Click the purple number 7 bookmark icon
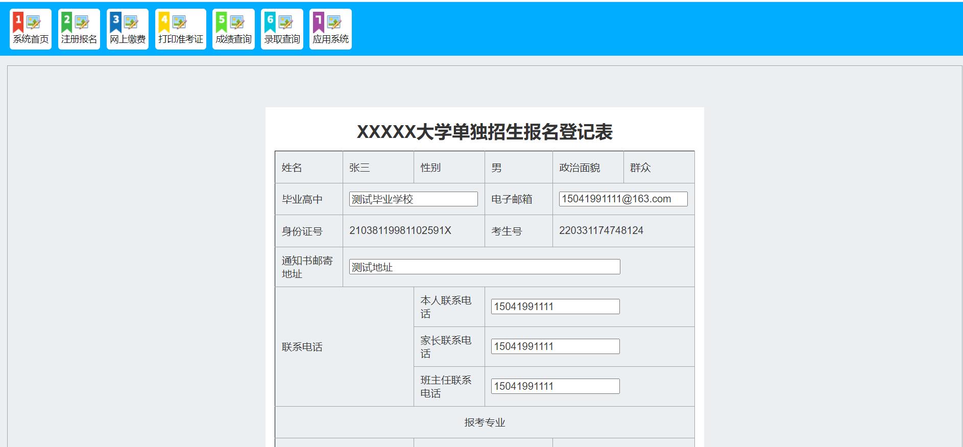 319,22
